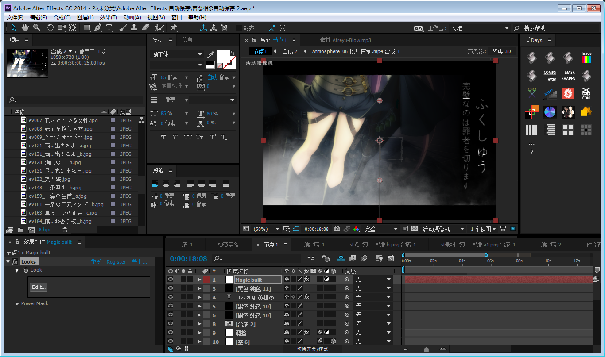Create new folder in Project panel
605x357 pixels.
[20, 230]
